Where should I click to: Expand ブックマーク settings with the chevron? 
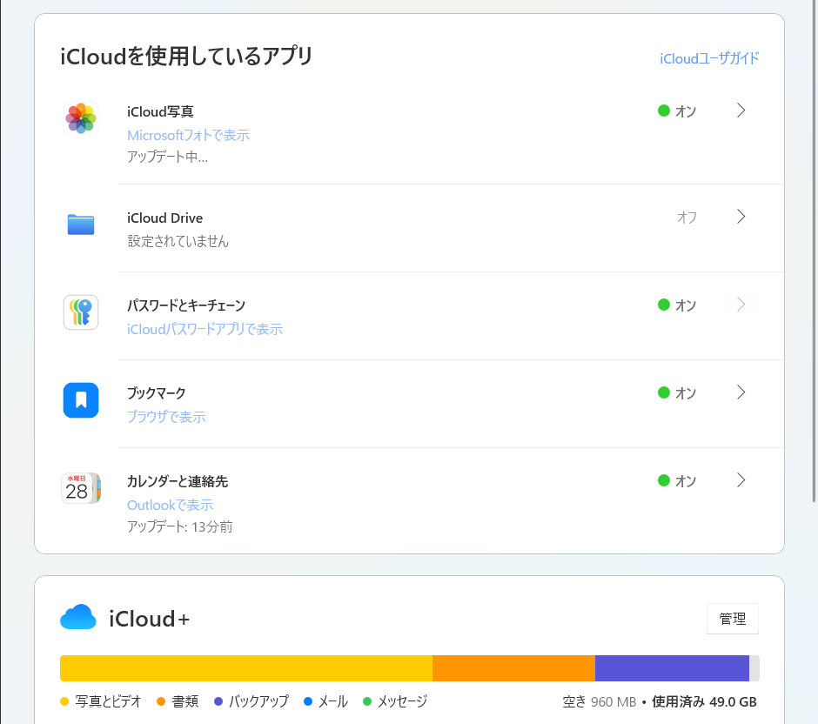[x=741, y=392]
